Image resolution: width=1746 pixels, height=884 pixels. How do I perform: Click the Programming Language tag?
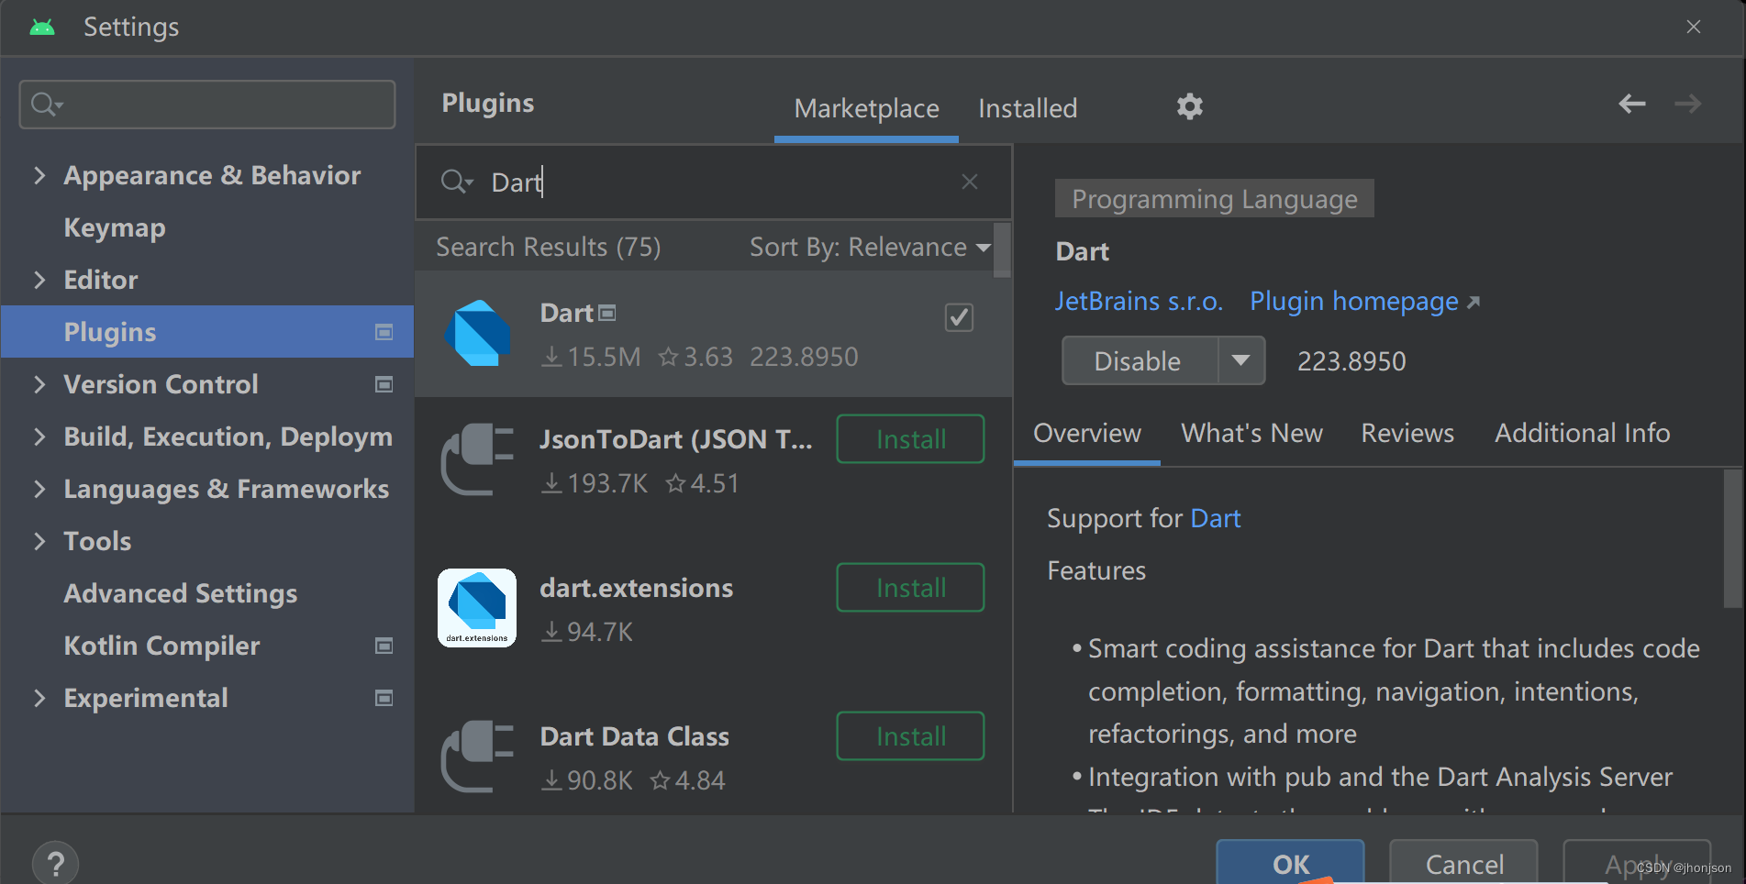coord(1214,199)
